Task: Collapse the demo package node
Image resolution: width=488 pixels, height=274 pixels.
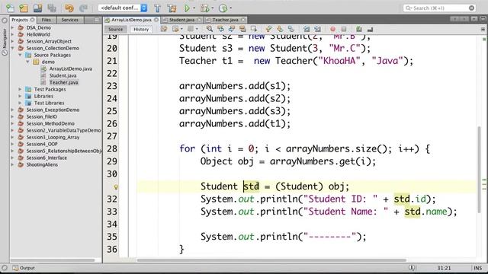Action: tap(27, 62)
